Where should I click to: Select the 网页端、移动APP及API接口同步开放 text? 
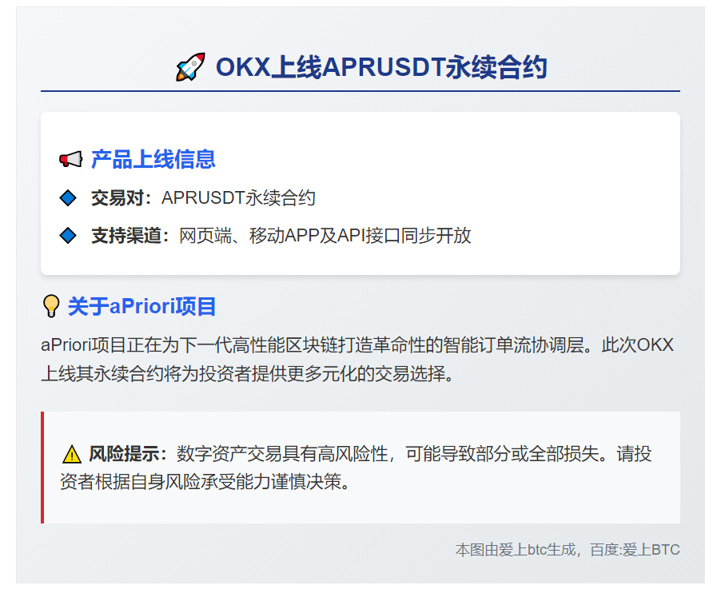tap(325, 236)
